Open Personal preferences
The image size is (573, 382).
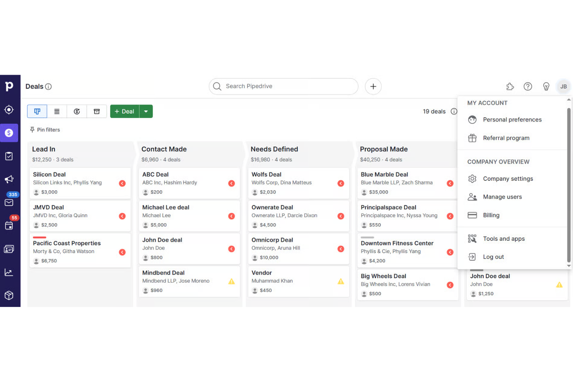(512, 120)
